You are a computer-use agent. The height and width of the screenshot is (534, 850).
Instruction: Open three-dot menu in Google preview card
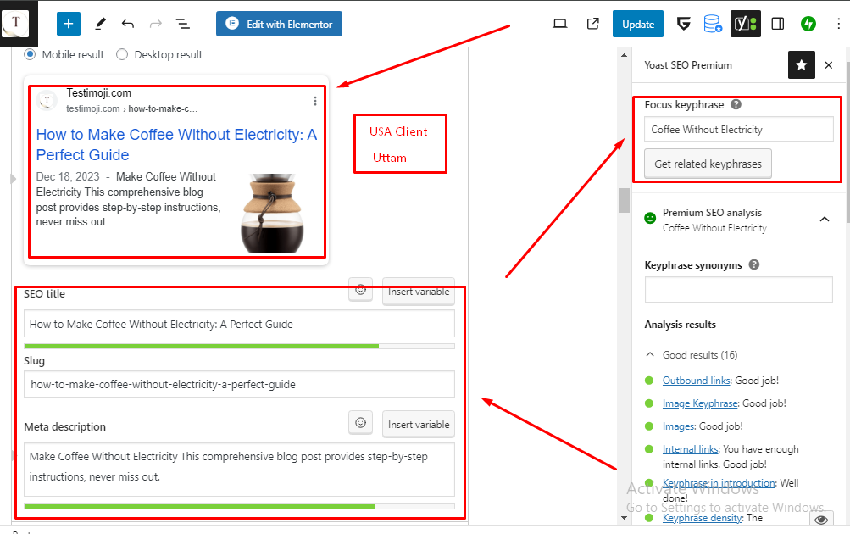point(315,101)
